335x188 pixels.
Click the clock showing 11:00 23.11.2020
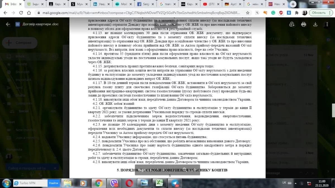322,183
